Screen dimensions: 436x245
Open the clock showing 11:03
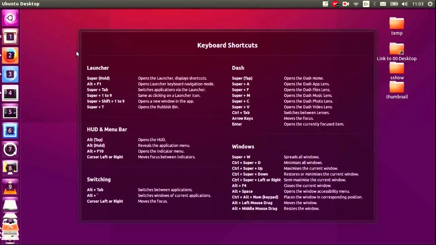click(x=418, y=4)
